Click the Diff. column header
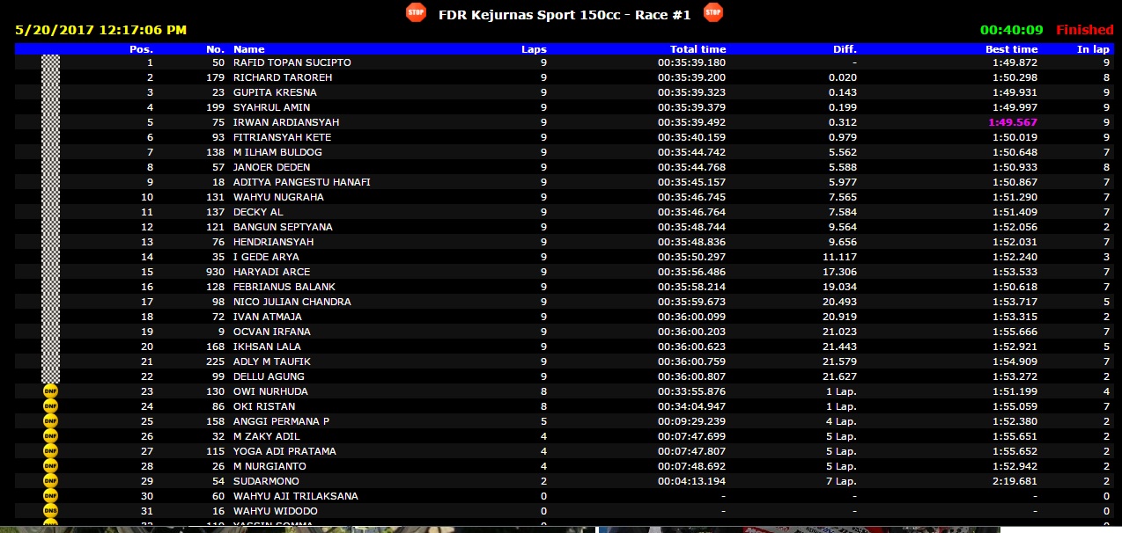Screen dimensions: 1122x533 [x=845, y=49]
